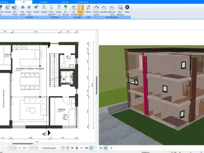This screenshot has height=153, width=204.
Task: Click the staircase in the floor plan
Action: coord(54,70)
